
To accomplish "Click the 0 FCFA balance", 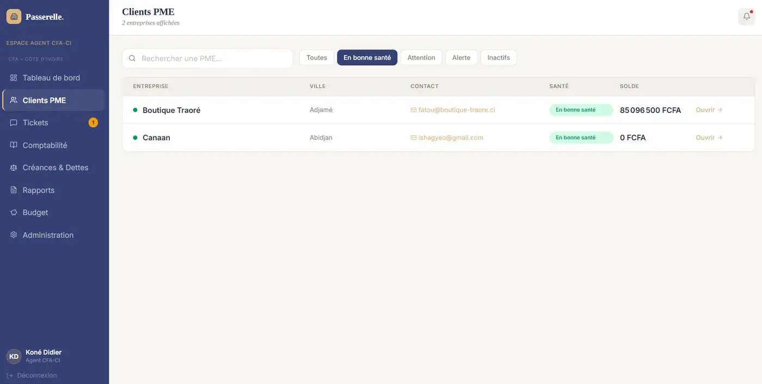I will pos(633,138).
